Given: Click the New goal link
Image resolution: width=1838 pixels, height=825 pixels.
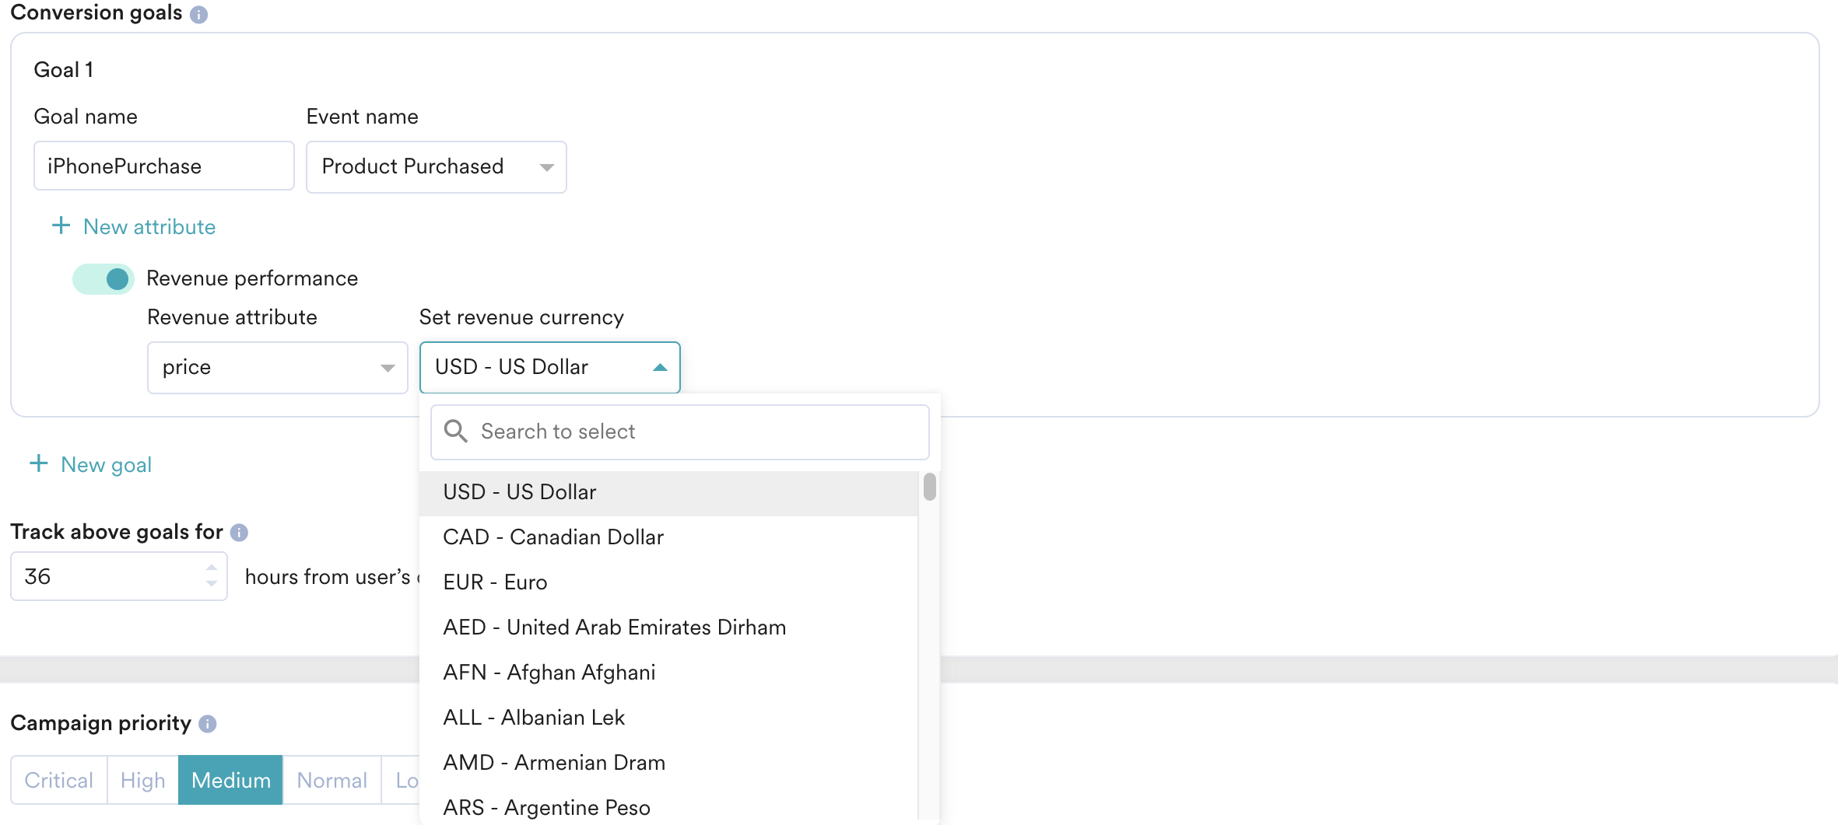Looking at the screenshot, I should [x=105, y=464].
